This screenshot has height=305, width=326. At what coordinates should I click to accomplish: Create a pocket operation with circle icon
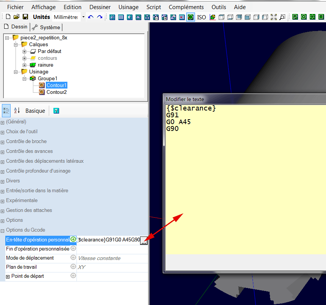tap(304, 17)
